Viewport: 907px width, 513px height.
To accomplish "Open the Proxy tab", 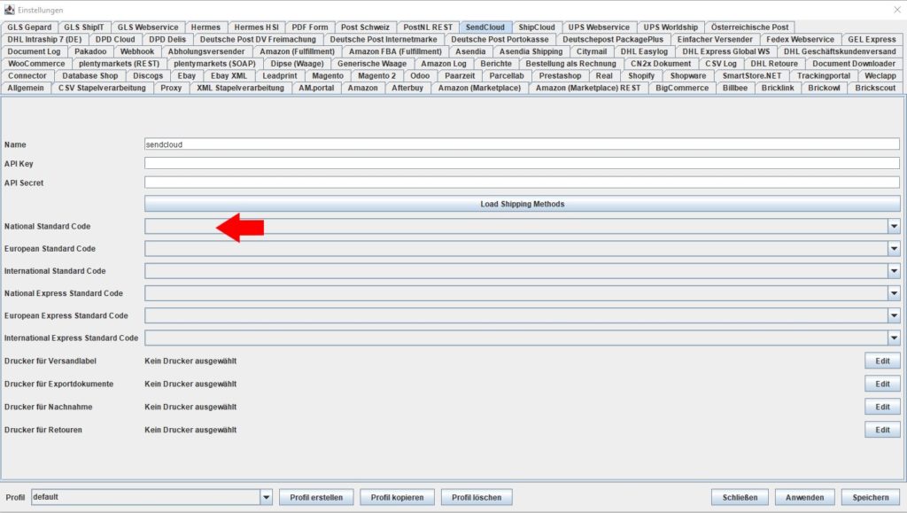I will click(171, 88).
